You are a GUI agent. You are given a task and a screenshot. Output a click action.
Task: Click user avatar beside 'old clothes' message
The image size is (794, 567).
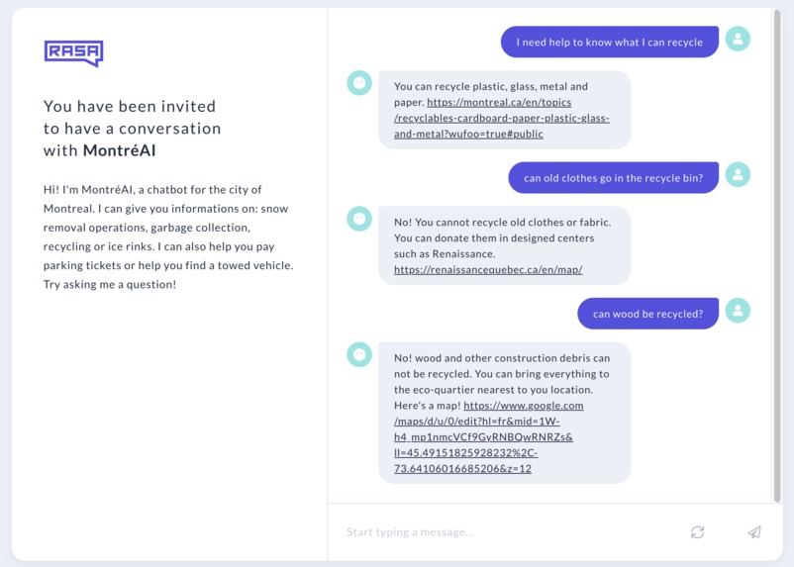pos(738,175)
